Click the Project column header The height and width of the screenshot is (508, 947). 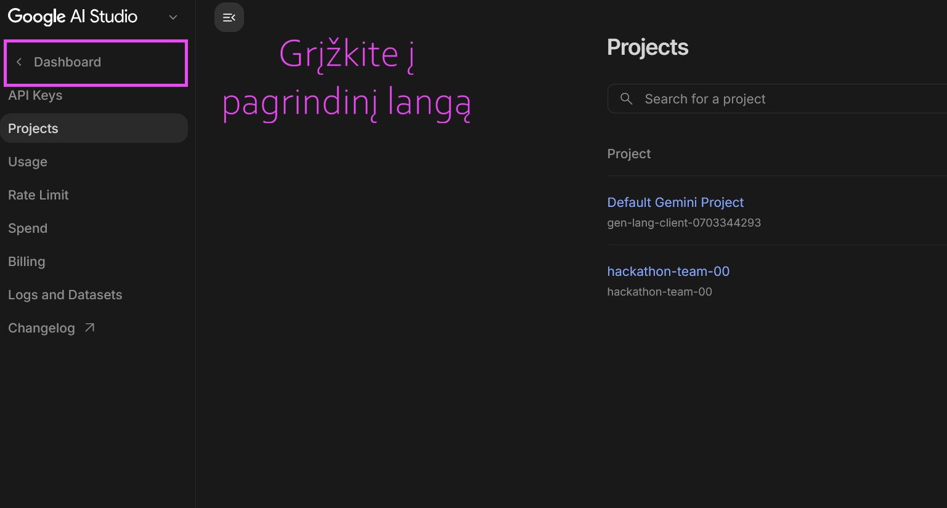pyautogui.click(x=629, y=154)
